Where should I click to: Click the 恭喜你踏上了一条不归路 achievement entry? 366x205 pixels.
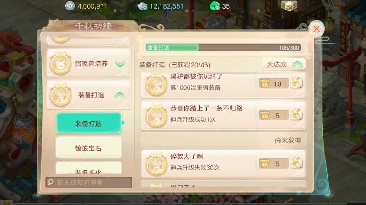point(223,115)
